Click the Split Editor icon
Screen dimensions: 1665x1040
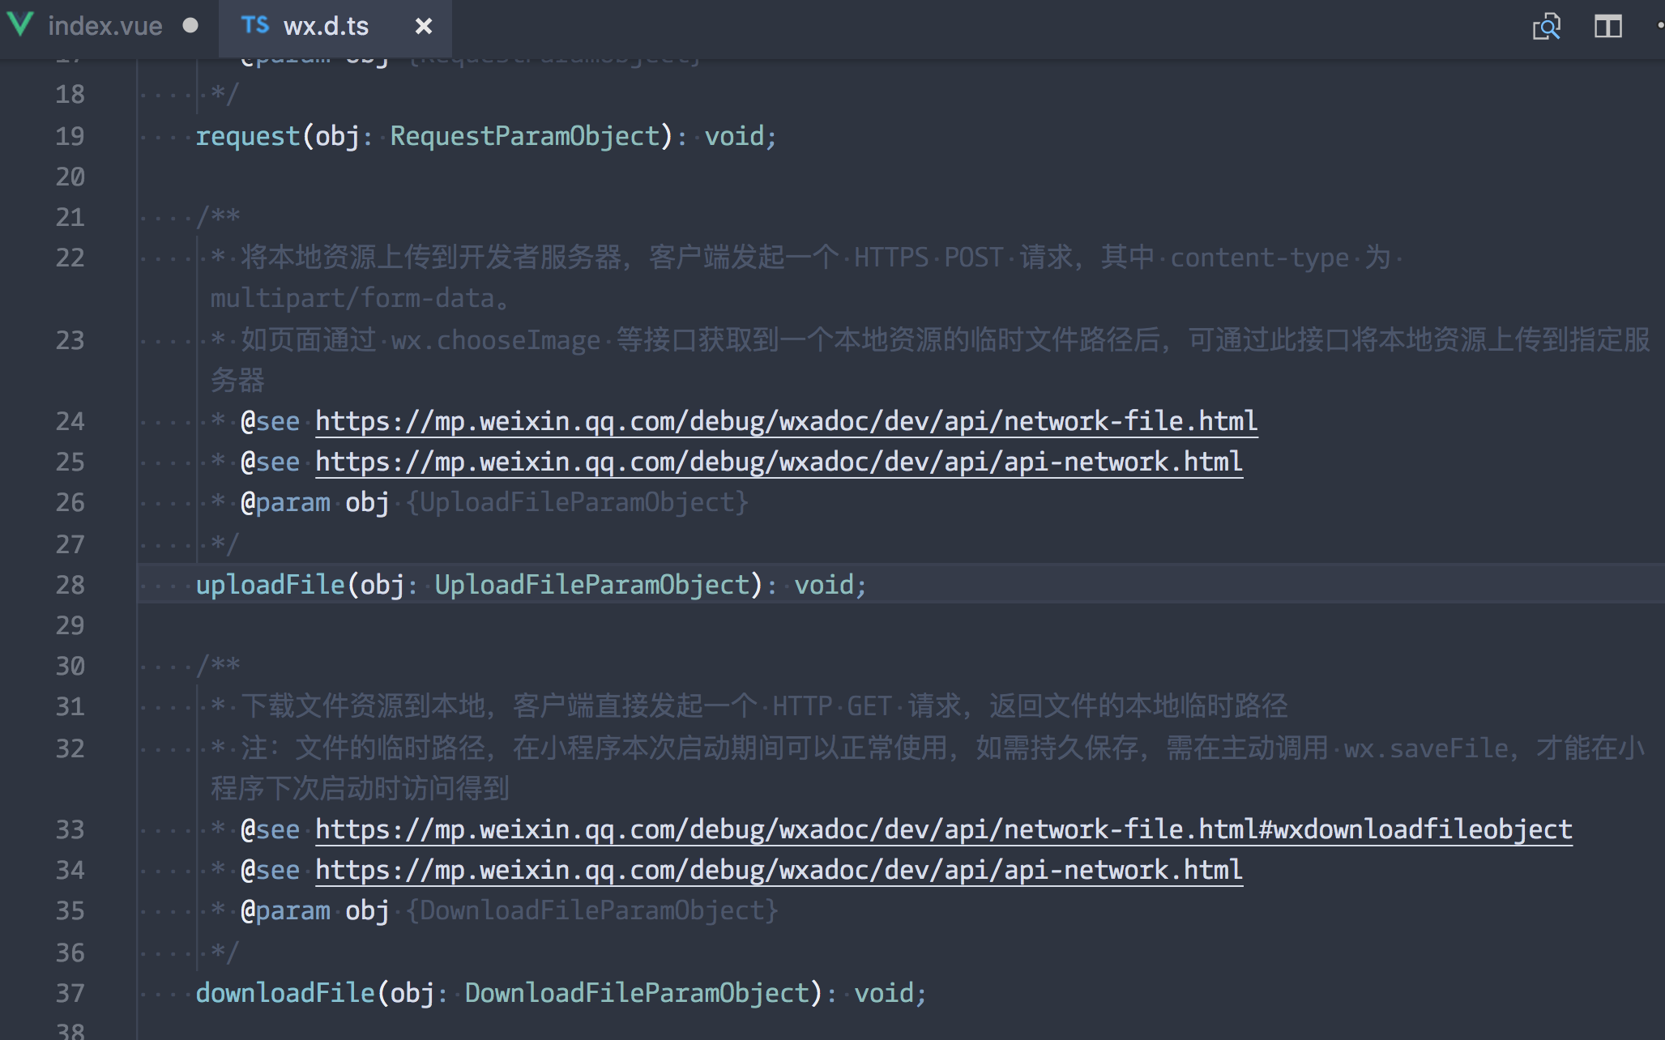pos(1607,27)
